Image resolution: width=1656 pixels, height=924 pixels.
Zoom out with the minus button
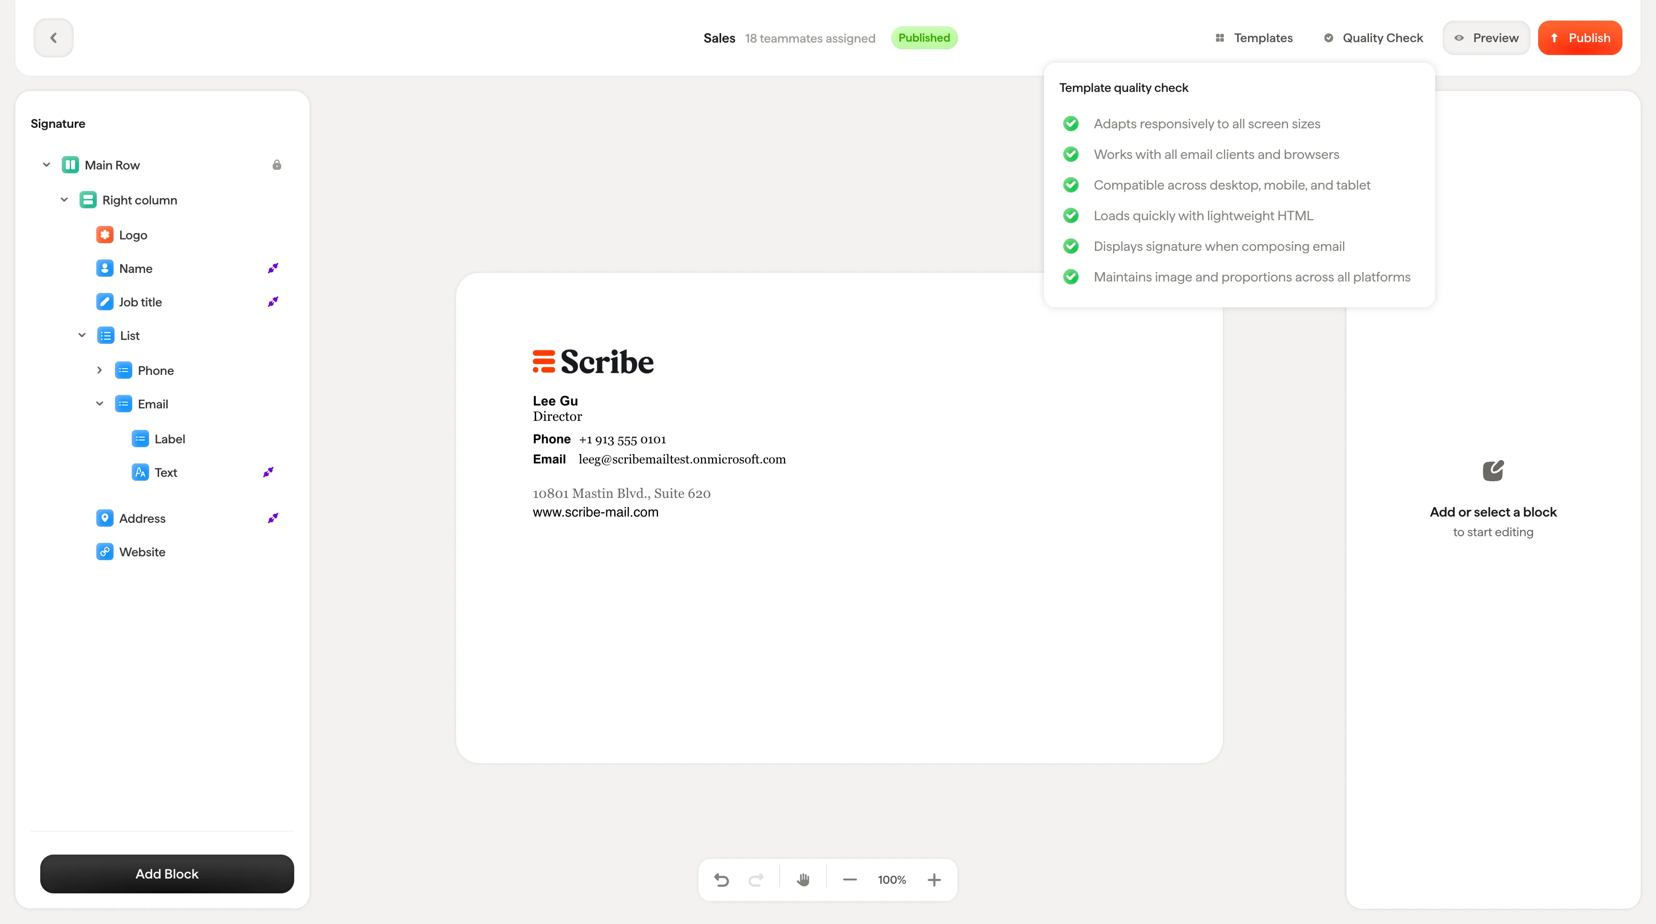coord(849,879)
